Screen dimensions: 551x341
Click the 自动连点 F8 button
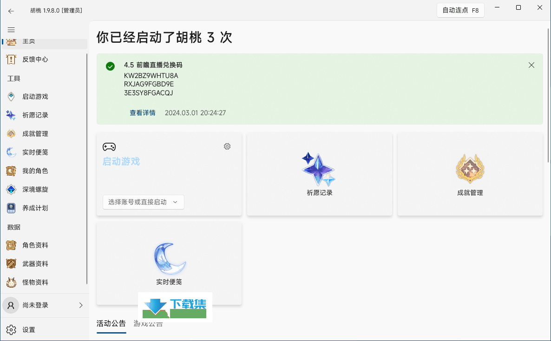pos(460,11)
